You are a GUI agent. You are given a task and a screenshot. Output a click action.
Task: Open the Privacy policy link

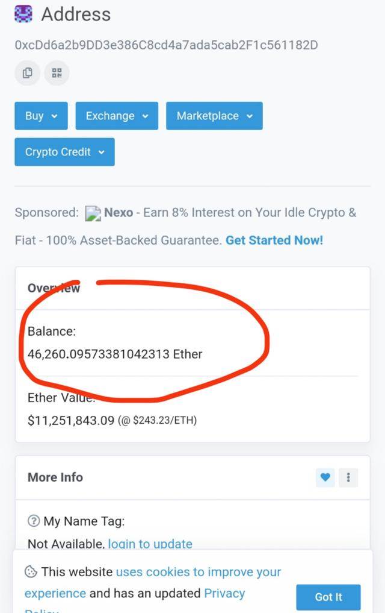tap(224, 593)
